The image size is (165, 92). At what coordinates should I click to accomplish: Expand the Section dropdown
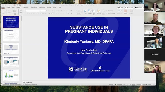tap(21, 14)
